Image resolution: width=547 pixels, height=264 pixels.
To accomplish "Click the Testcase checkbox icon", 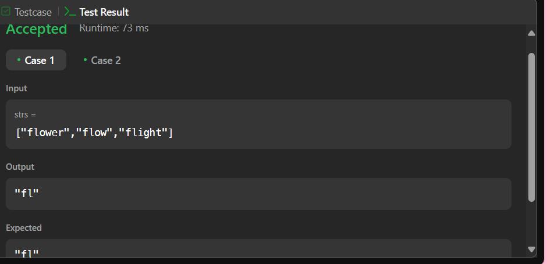I will click(x=6, y=12).
